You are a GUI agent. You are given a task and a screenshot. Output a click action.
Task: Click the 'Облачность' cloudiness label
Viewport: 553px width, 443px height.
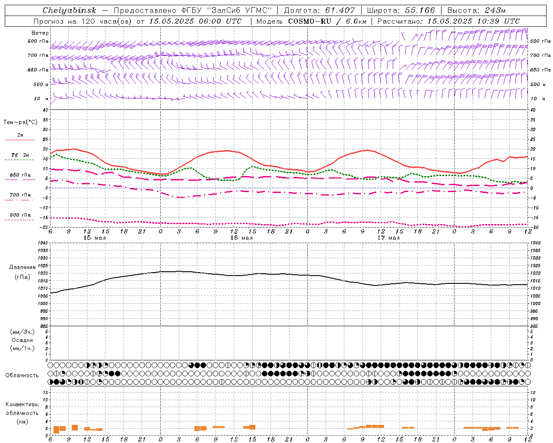click(22, 376)
